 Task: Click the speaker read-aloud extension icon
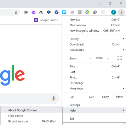click(x=26, y=12)
